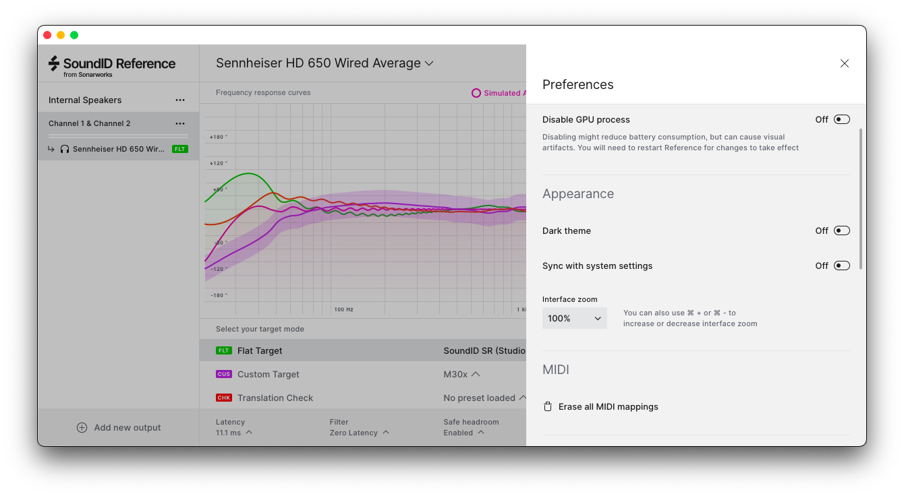Click the SoundID Reference logo

112,66
